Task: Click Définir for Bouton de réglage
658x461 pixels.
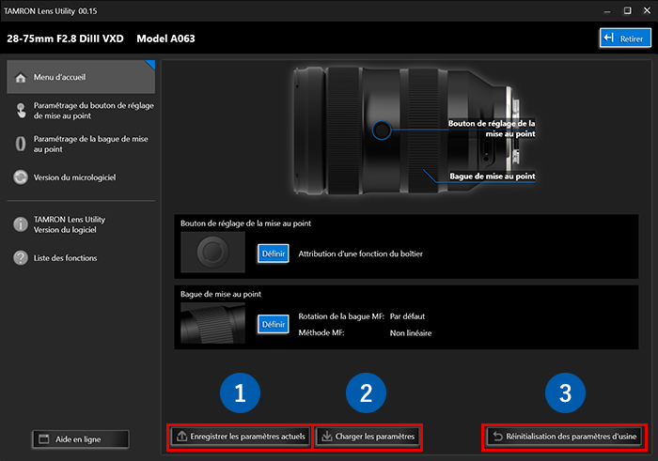Action: coord(274,254)
